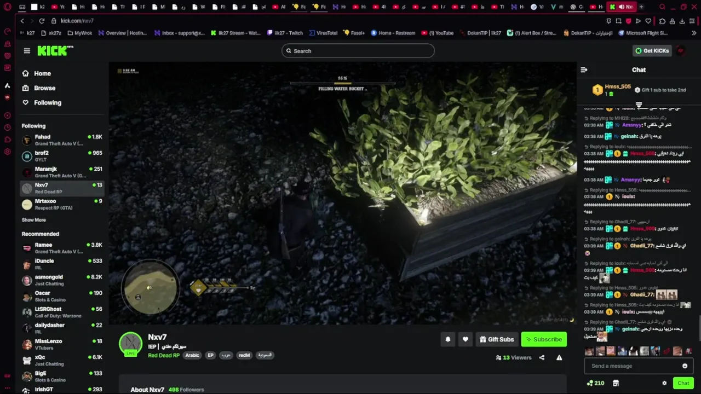Open the Kick hamburger menu
Screen dimensions: 701x394
(x=27, y=50)
